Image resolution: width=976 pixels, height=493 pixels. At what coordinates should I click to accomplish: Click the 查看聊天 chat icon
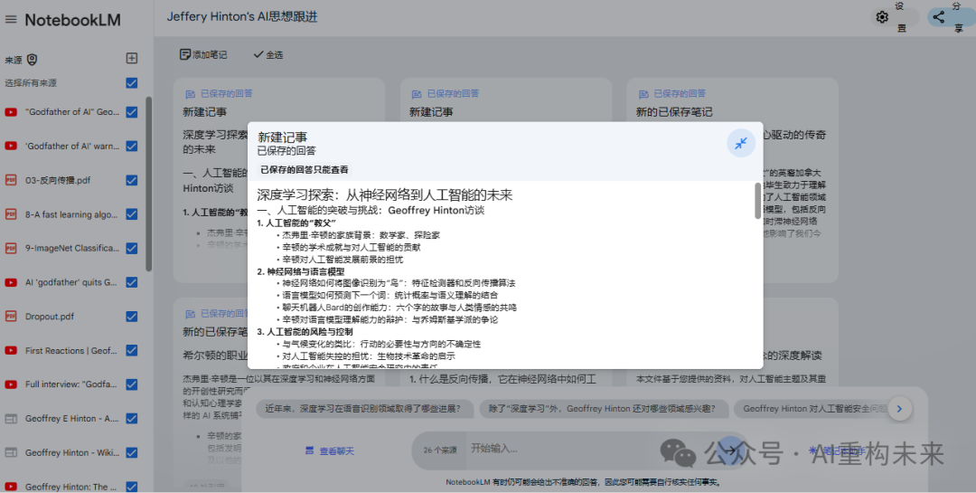coord(309,450)
